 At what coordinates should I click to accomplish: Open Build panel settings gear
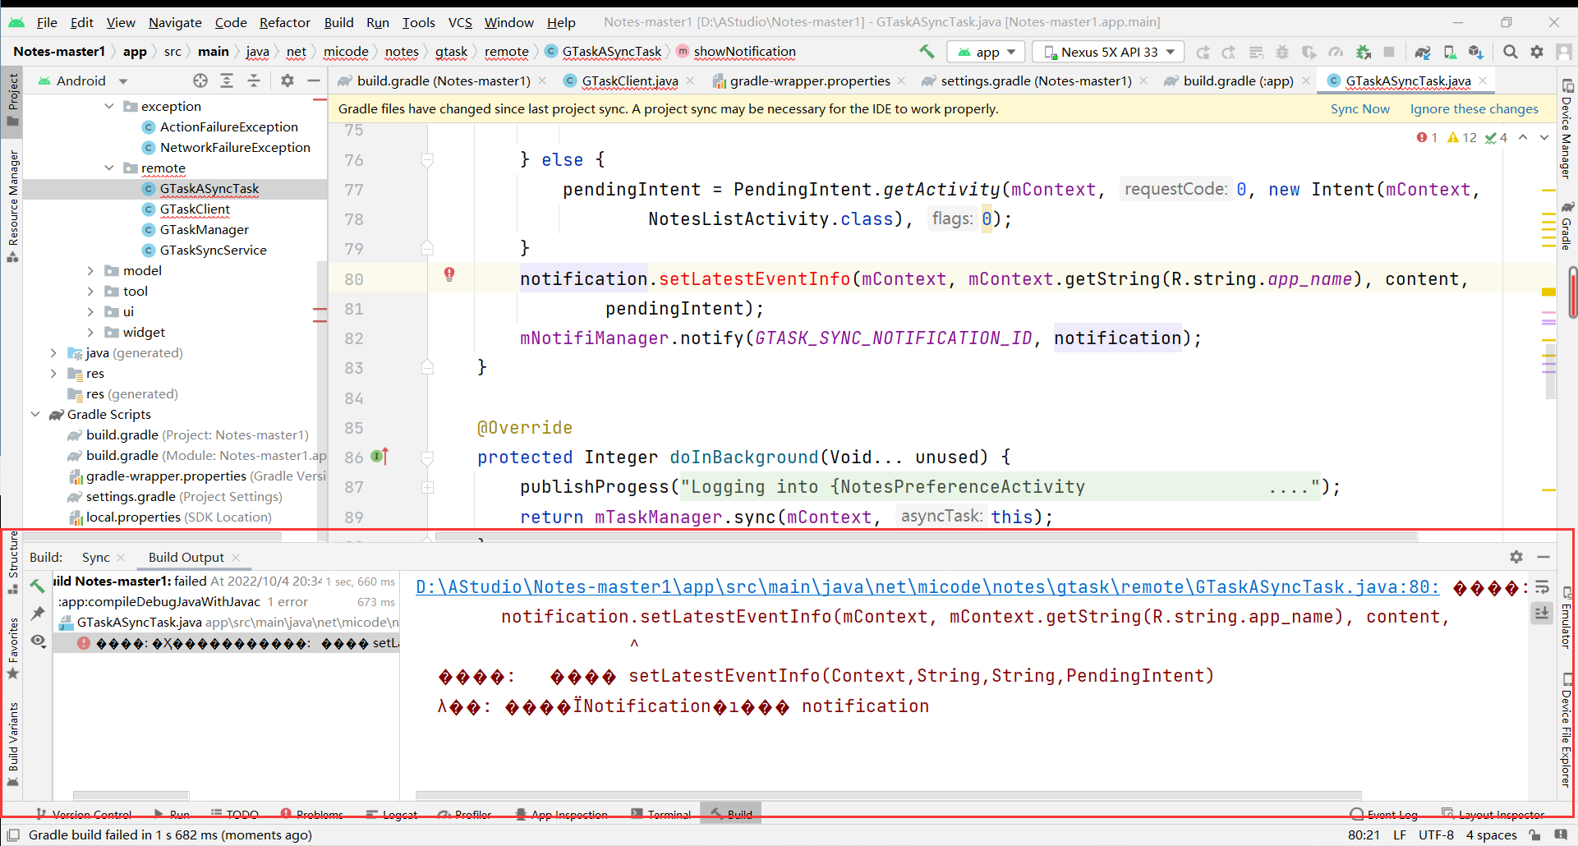[1516, 557]
